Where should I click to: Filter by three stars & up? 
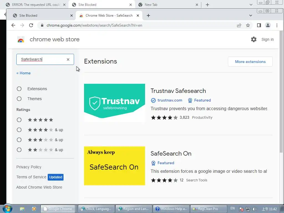tap(19, 140)
